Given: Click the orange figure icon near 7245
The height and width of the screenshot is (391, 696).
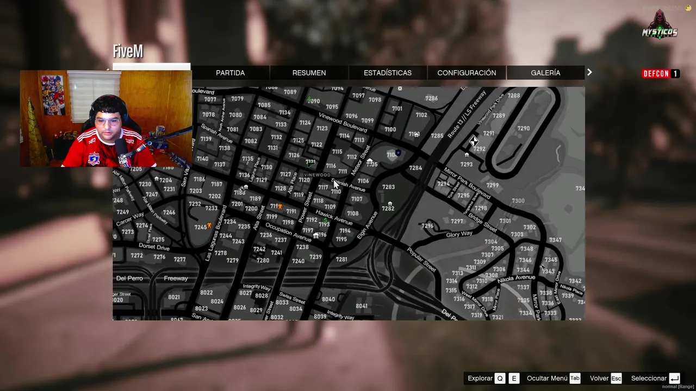Looking at the screenshot, I should tap(209, 225).
